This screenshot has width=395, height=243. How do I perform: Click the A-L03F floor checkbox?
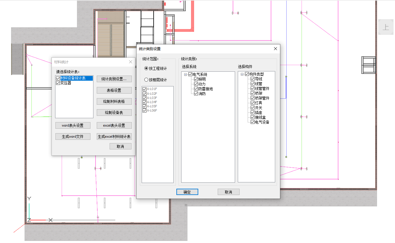tap(145, 98)
